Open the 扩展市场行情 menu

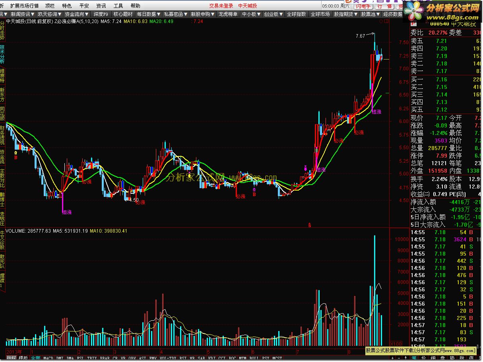[x=24, y=6]
